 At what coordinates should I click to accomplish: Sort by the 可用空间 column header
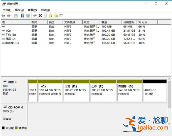pos(129,22)
